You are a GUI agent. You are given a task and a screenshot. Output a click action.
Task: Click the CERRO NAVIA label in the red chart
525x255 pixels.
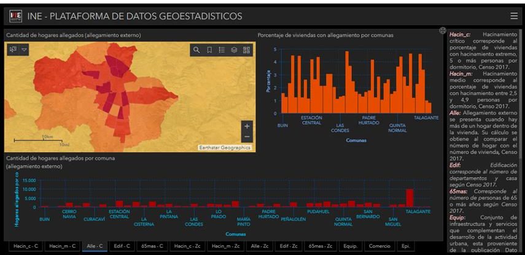pos(69,214)
